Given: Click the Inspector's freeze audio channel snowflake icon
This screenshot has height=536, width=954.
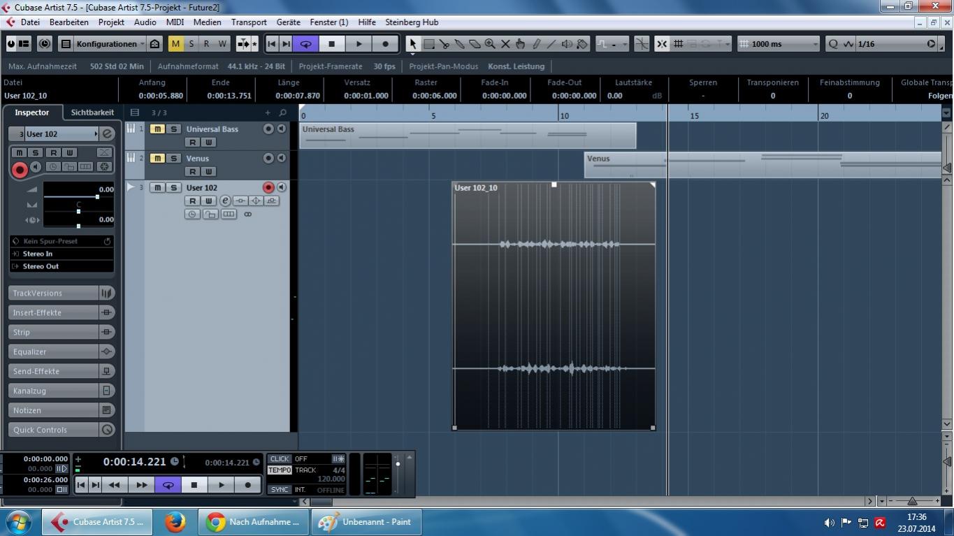Looking at the screenshot, I should [104, 167].
